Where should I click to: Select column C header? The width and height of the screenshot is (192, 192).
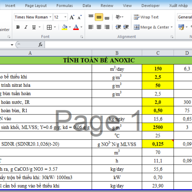158,53
